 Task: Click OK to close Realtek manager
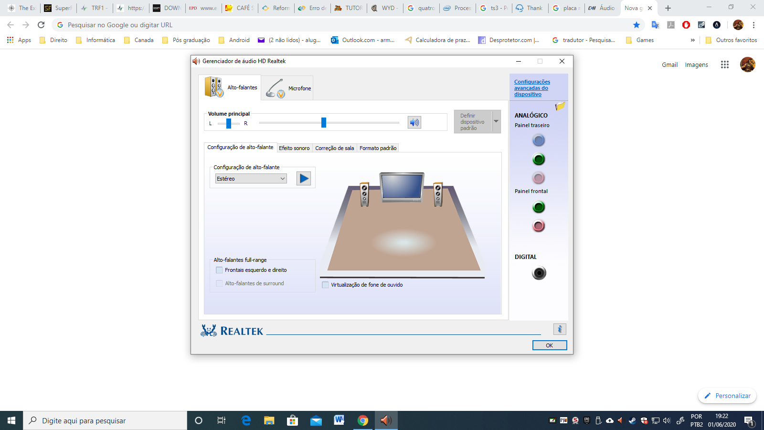tap(550, 345)
